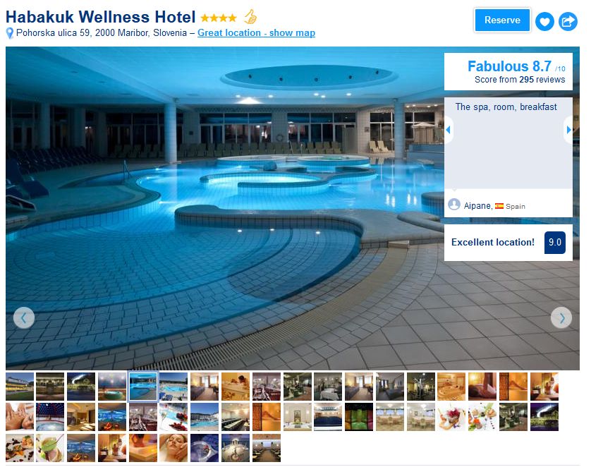Viewport: 603px width, 467px height.
Task: Select the first hotel exterior thumbnail
Action: point(20,386)
